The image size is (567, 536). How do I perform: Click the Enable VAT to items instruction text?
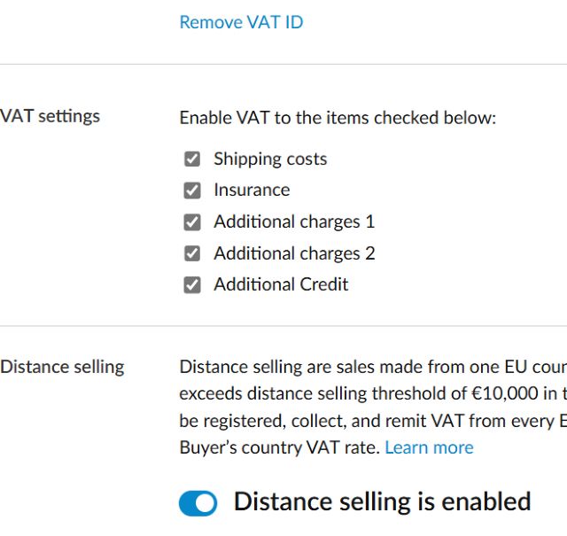pos(338,118)
